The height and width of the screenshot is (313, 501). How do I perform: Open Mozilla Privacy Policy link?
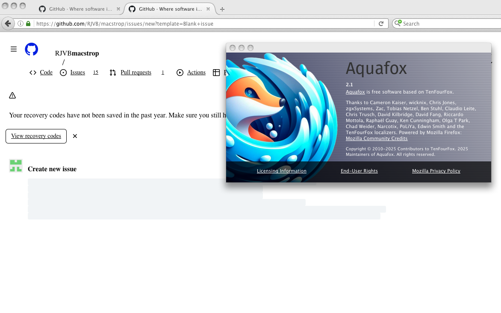[436, 171]
